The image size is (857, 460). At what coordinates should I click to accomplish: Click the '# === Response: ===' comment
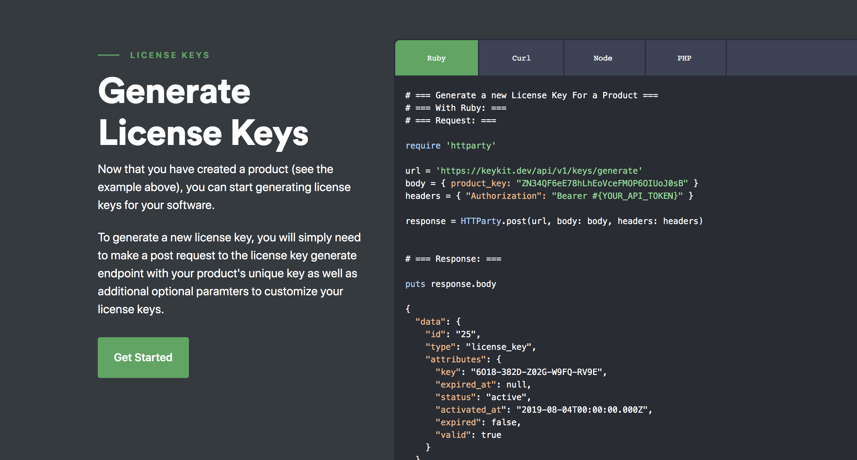[x=453, y=258]
